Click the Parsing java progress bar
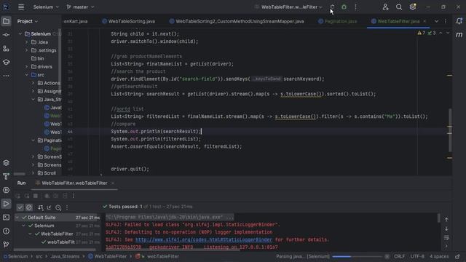The height and width of the screenshot is (262, 466). tap(357, 256)
